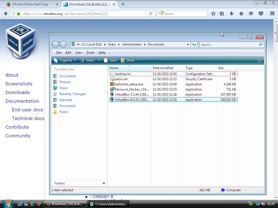Screen dimensions: 278x208
Task: Click the Firefox page vertical scrollbar thumb
Action: 276,33
